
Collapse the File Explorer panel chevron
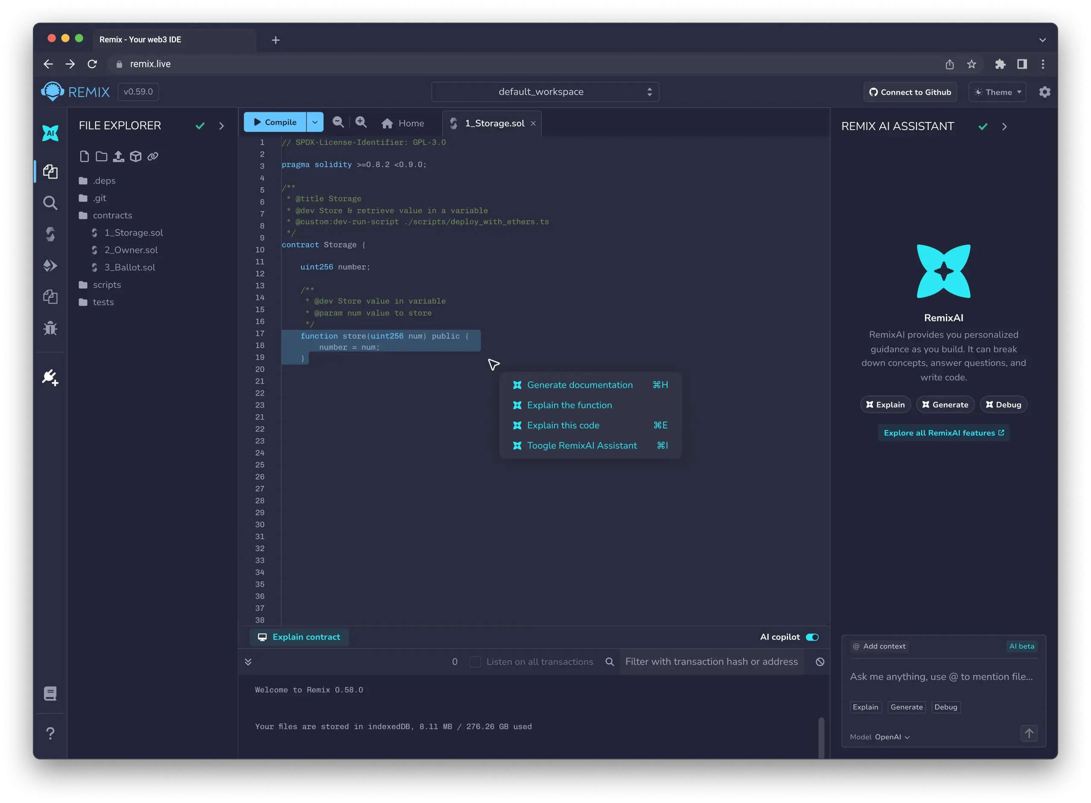pos(221,126)
